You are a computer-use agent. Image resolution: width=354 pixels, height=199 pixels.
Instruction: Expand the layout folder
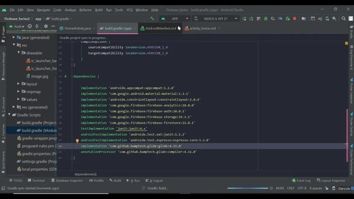(x=18, y=83)
